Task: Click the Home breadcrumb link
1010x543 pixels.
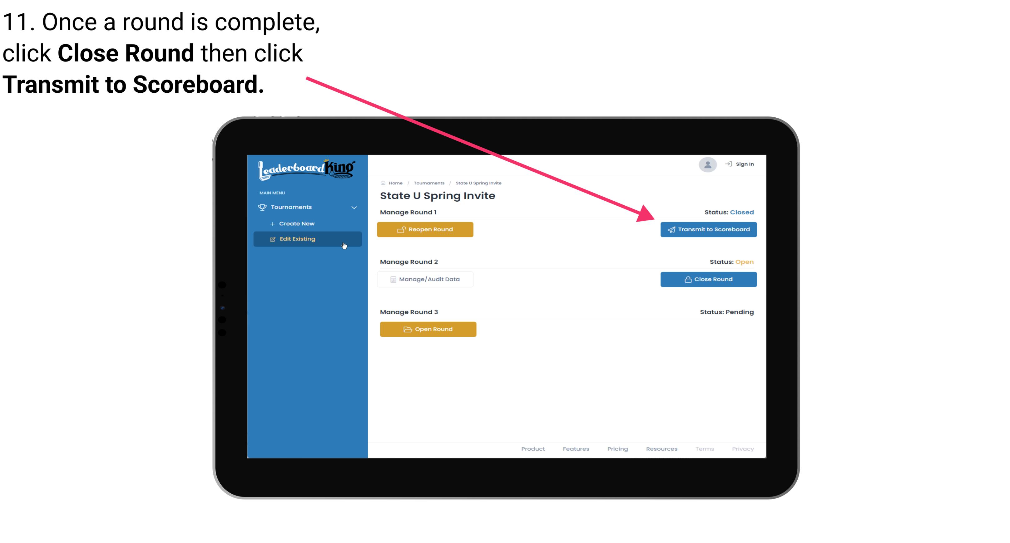Action: [x=395, y=183]
